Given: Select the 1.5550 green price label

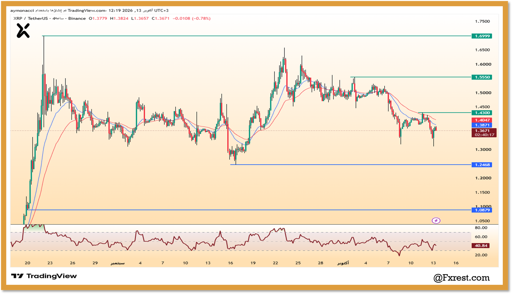Looking at the screenshot, I should pos(482,77).
